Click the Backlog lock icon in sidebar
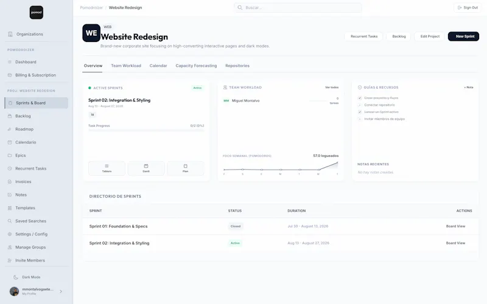The height and width of the screenshot is (304, 487). point(10,116)
